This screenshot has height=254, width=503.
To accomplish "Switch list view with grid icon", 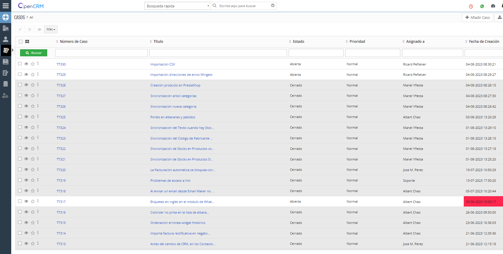I will pyautogui.click(x=27, y=42).
